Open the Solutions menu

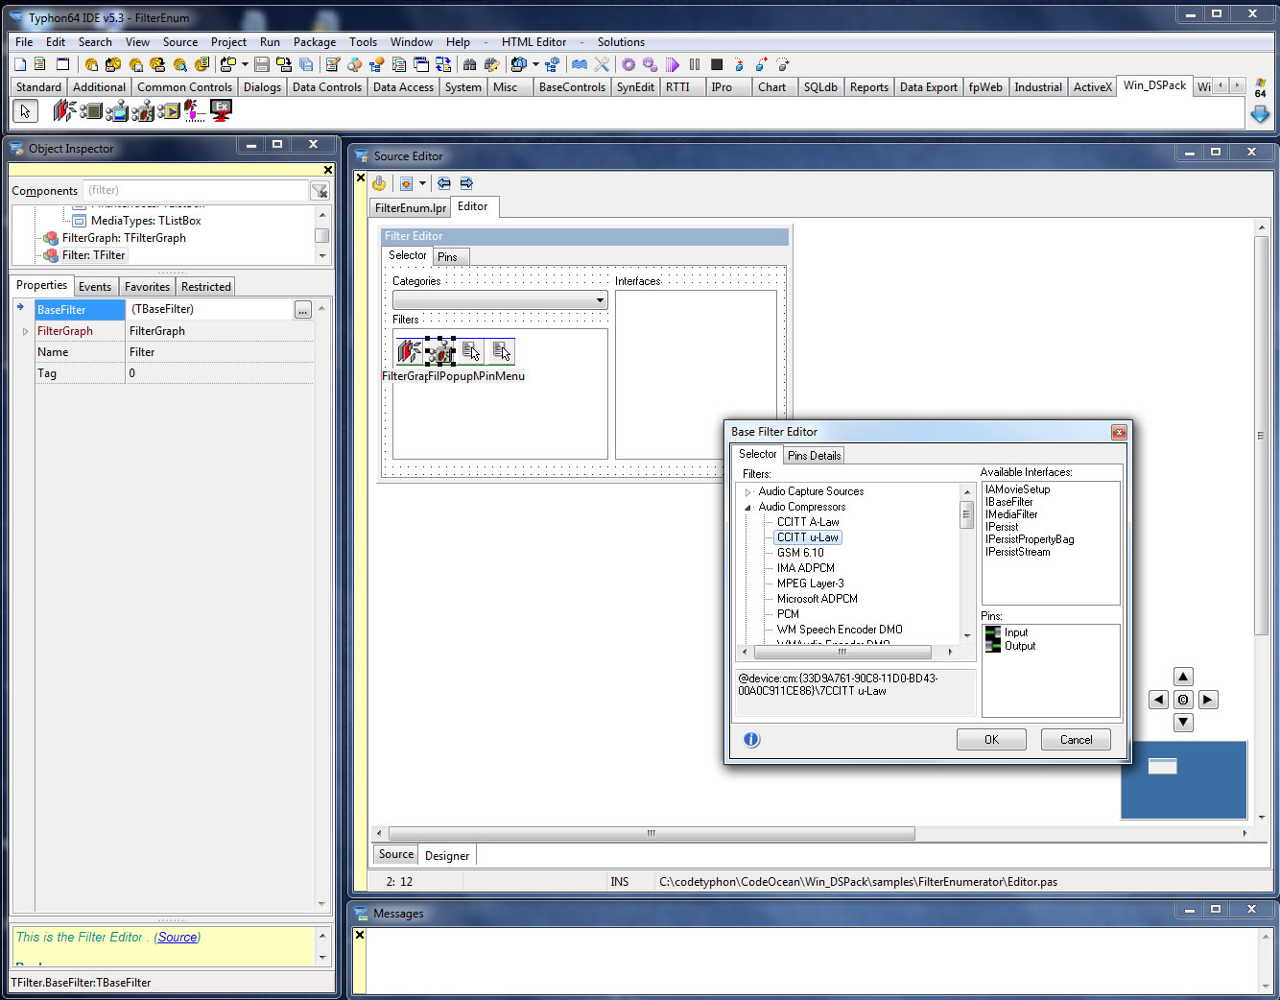point(621,42)
